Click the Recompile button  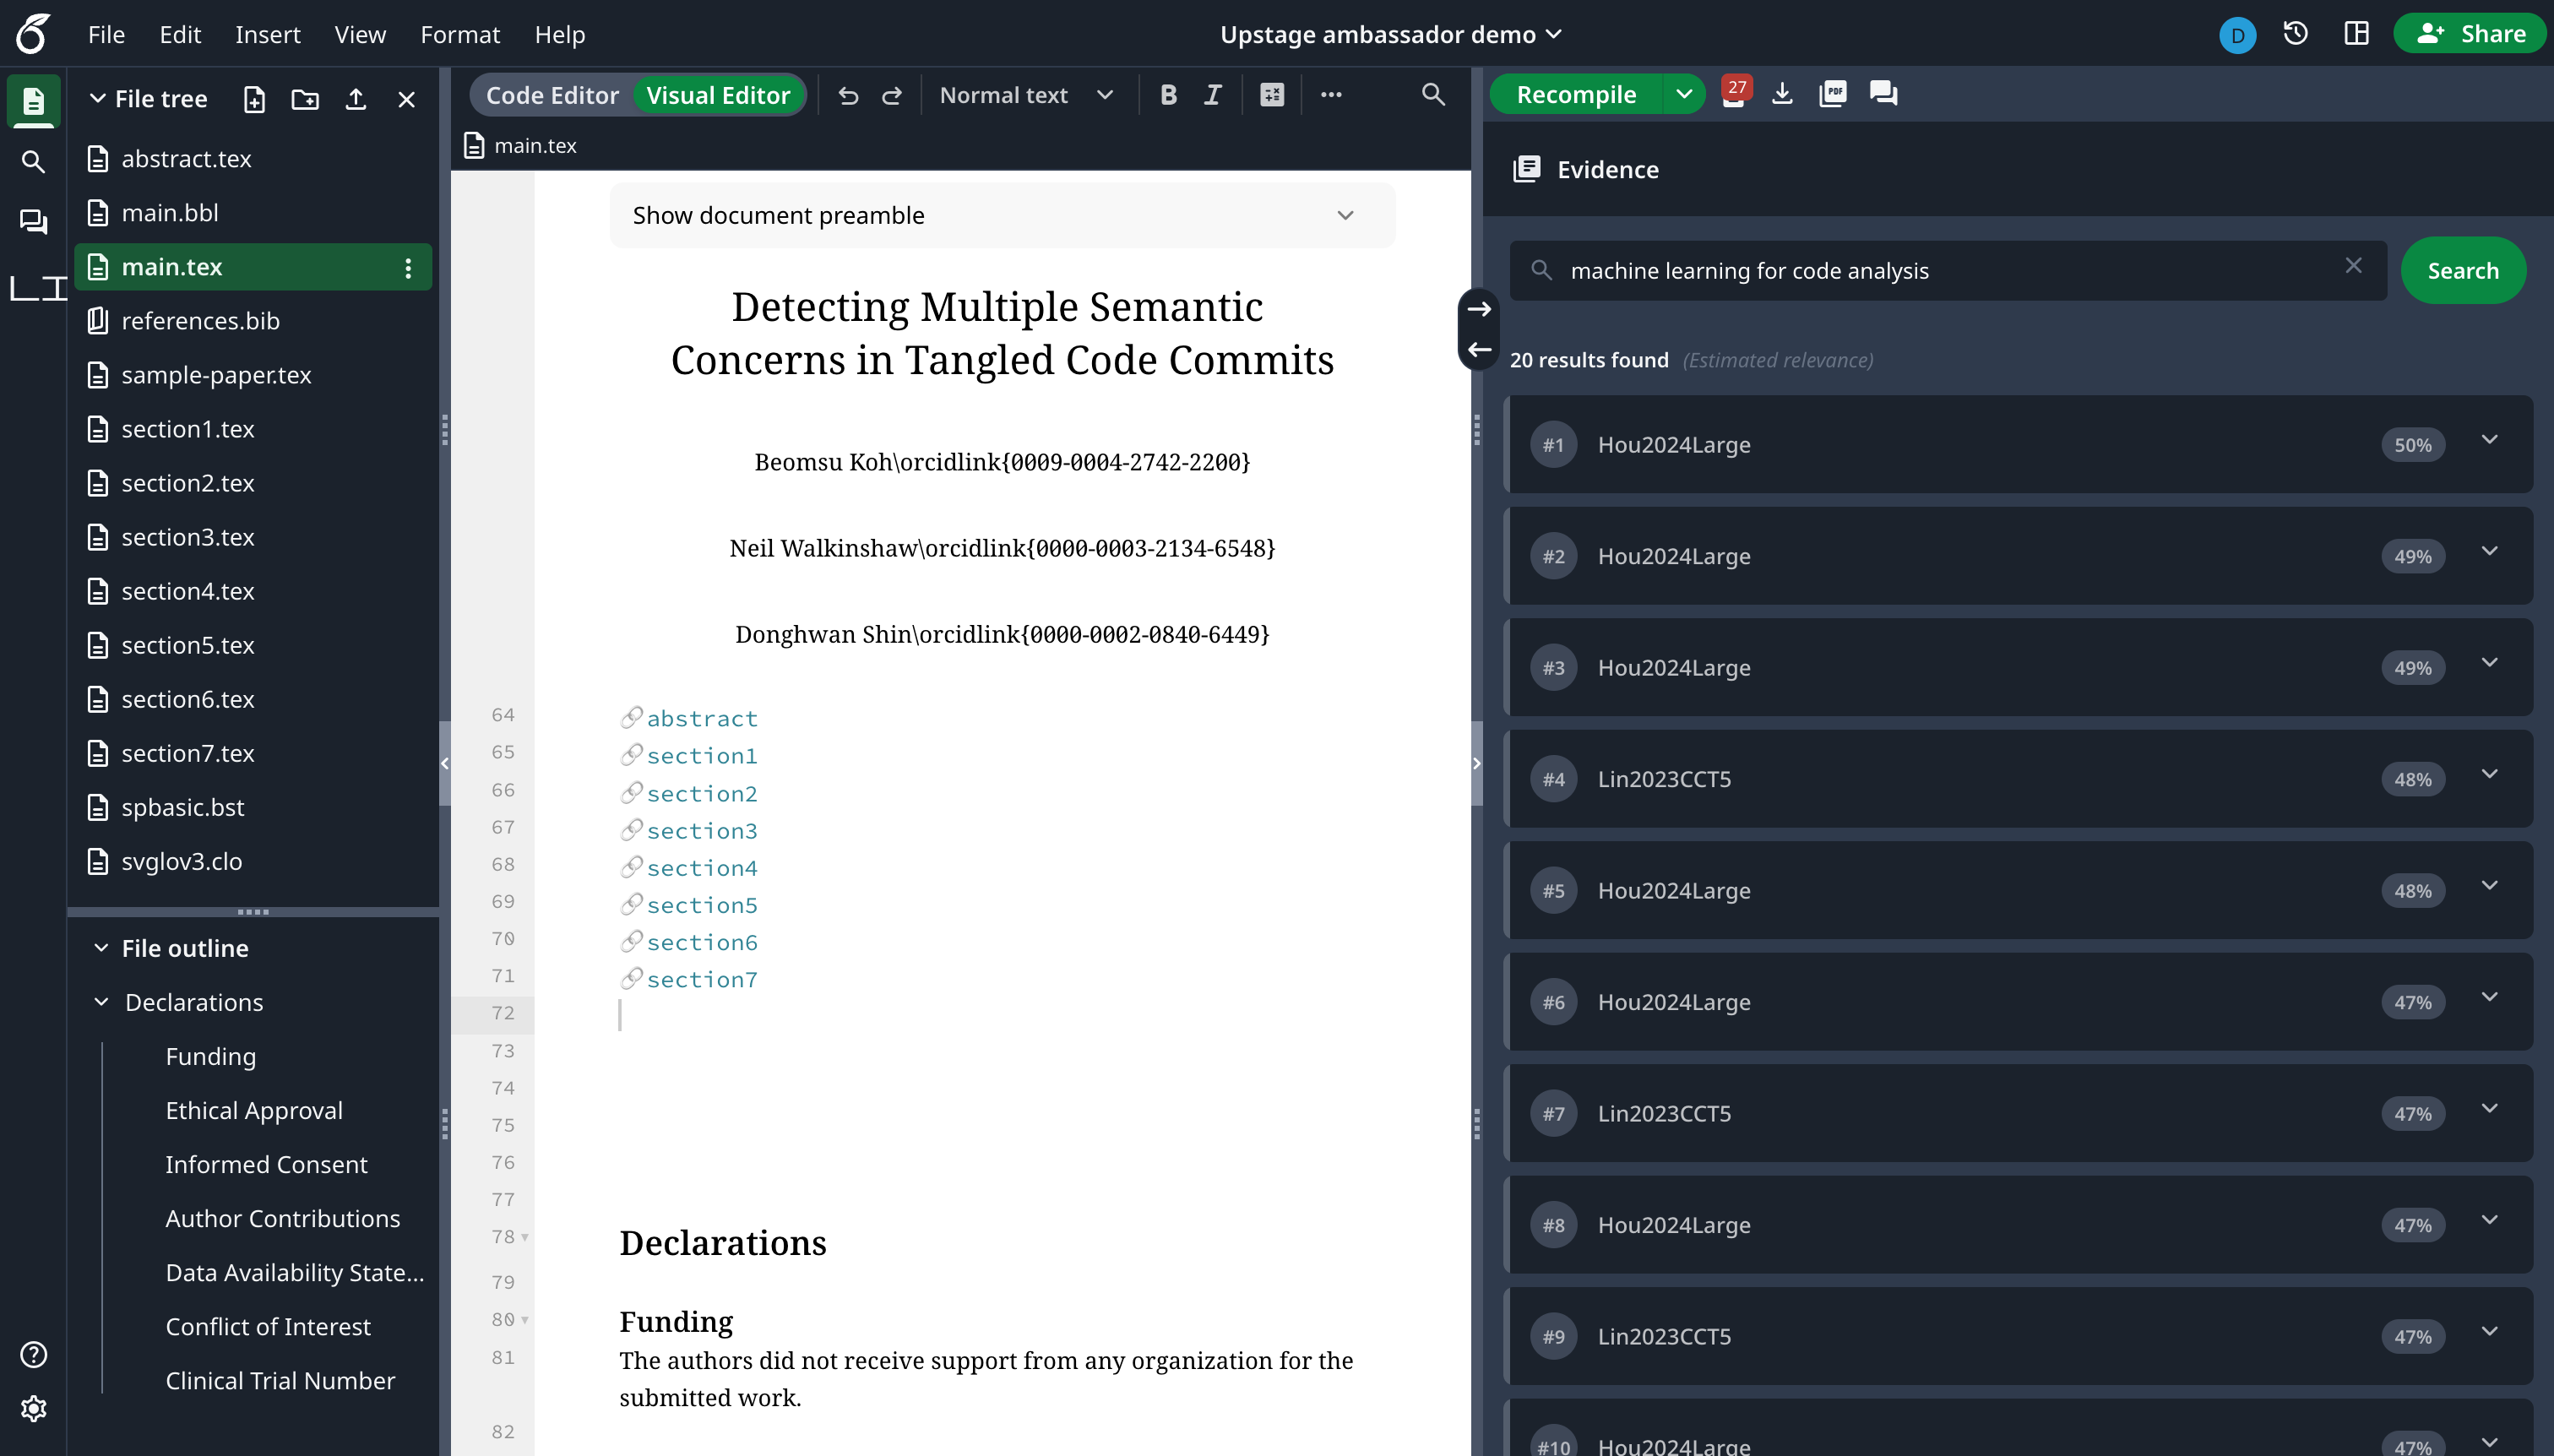[x=1576, y=94]
